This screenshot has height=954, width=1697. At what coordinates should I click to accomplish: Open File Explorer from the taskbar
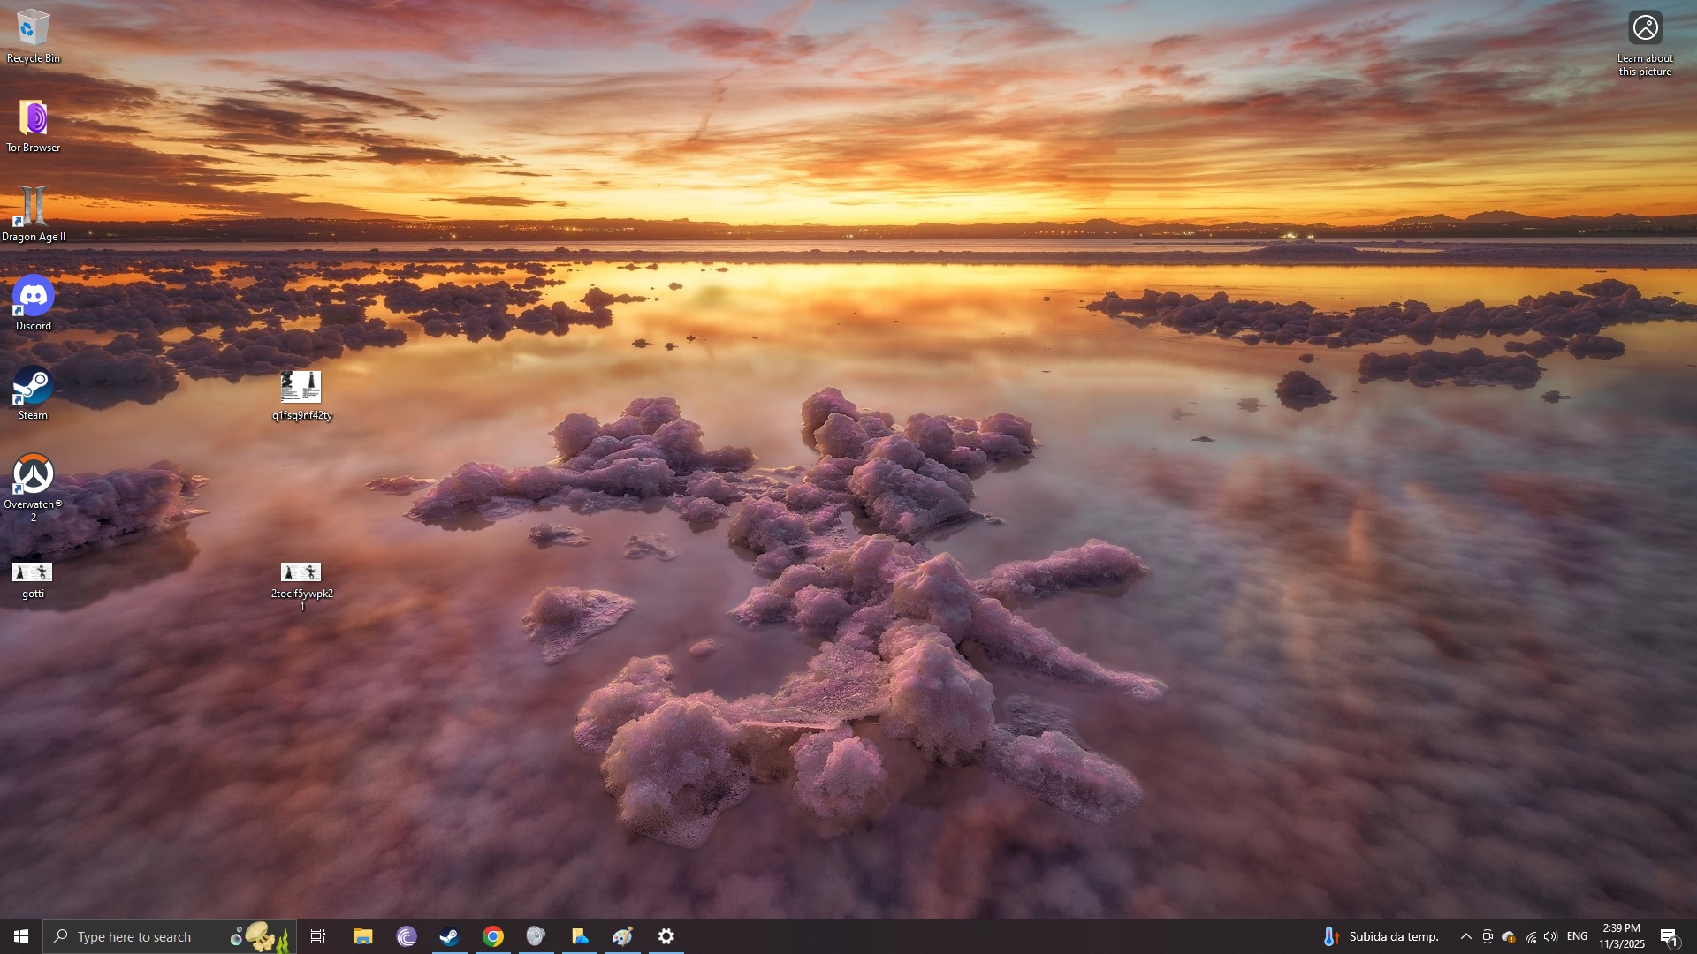[362, 936]
